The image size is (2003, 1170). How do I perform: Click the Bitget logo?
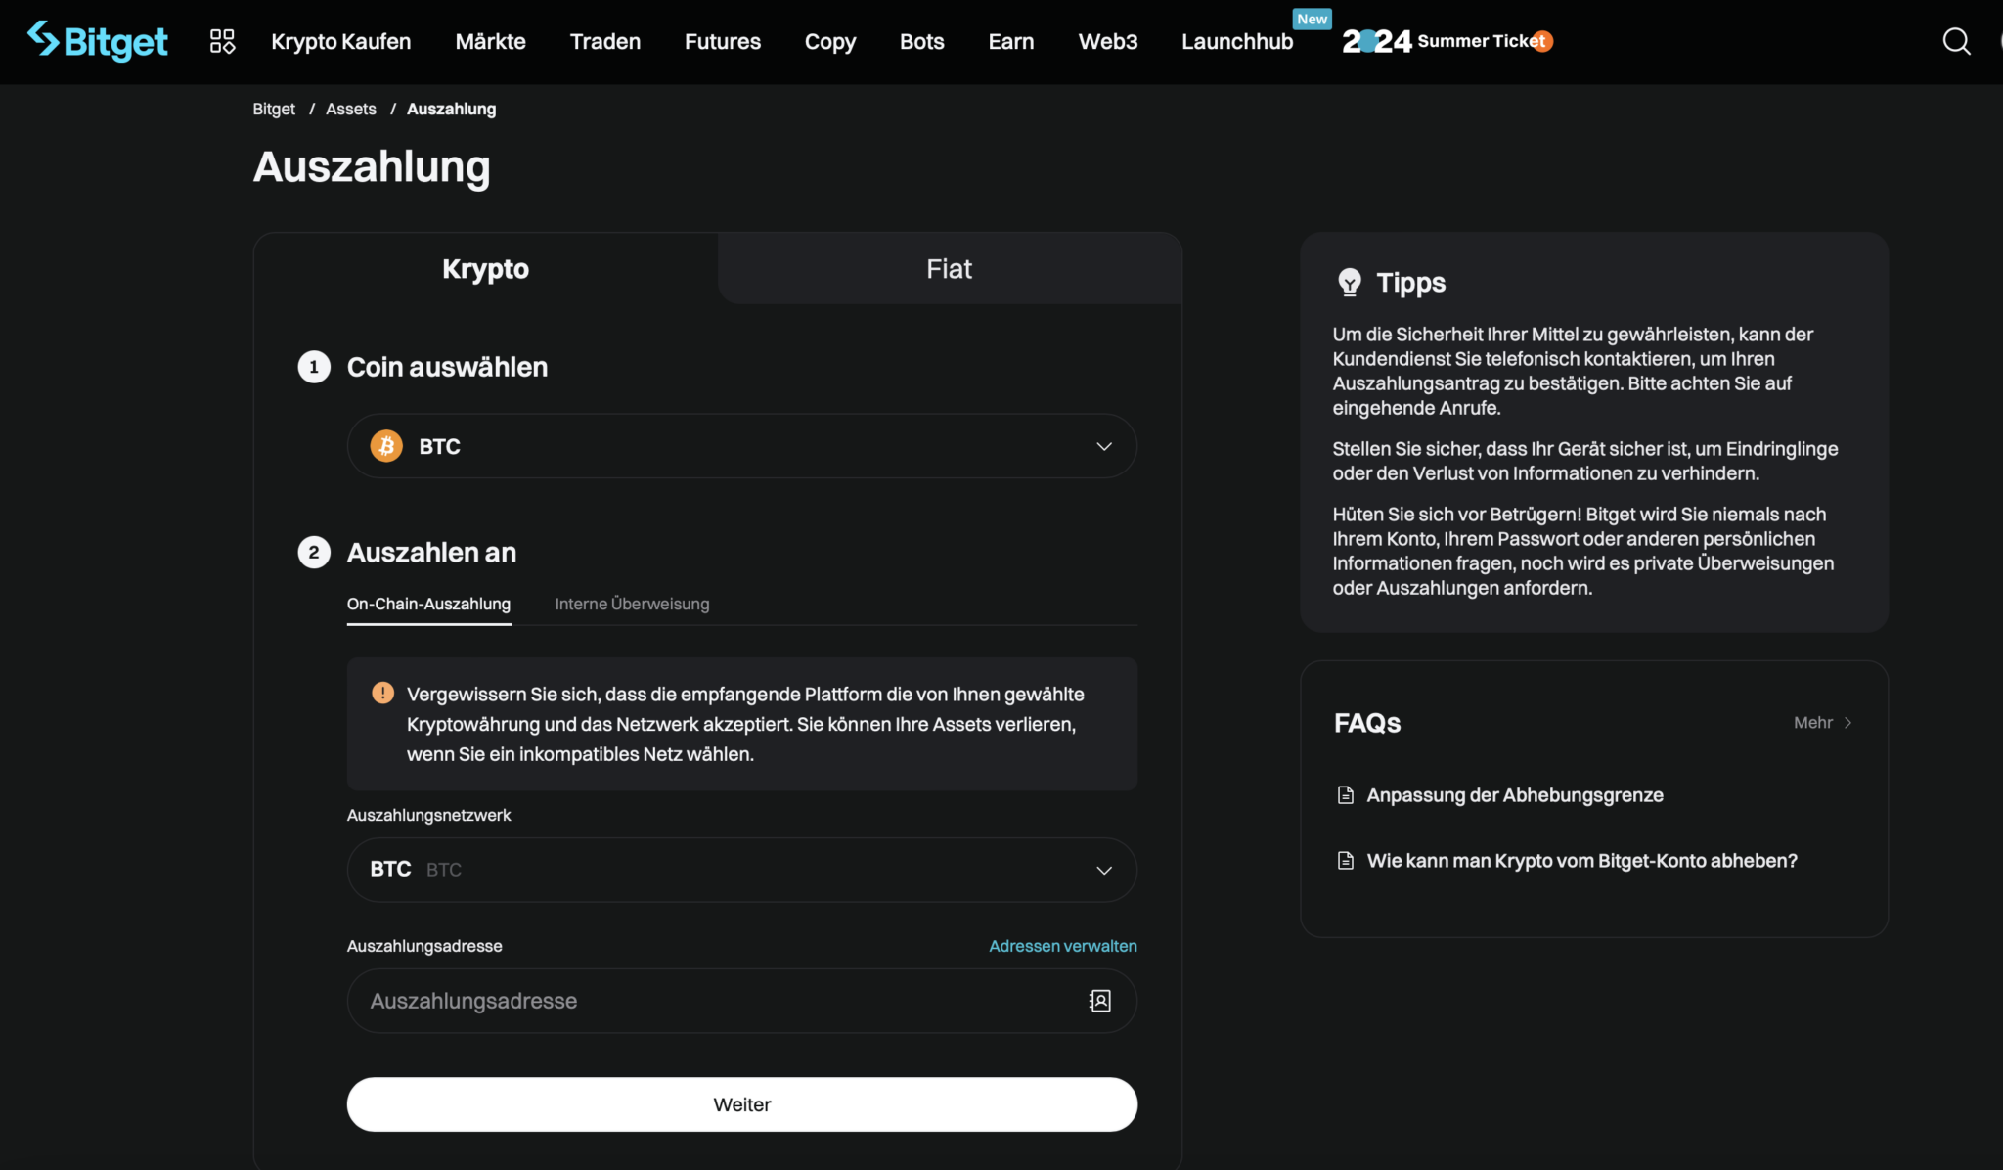click(98, 41)
